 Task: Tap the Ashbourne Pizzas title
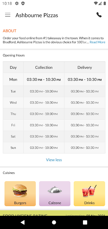click(x=37, y=15)
